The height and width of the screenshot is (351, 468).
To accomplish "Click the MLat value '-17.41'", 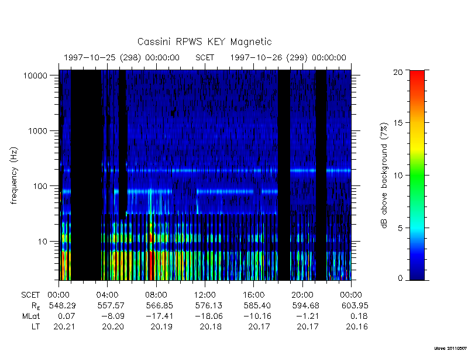I will pos(159,316).
